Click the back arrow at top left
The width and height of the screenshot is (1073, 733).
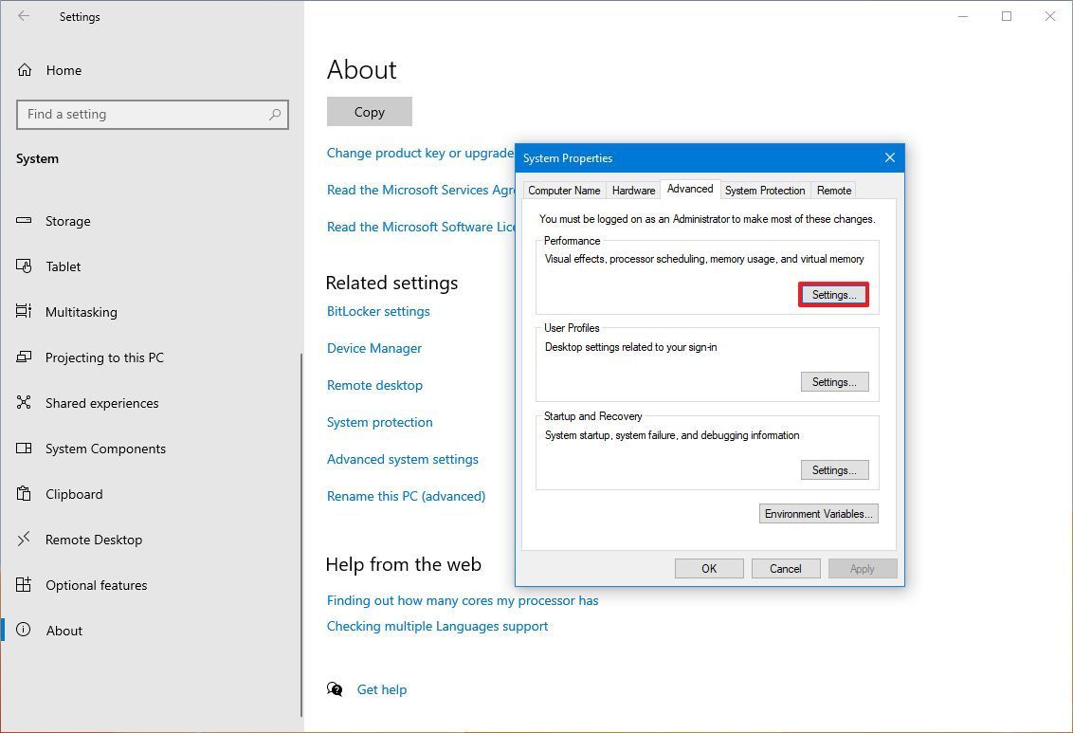pyautogui.click(x=22, y=16)
